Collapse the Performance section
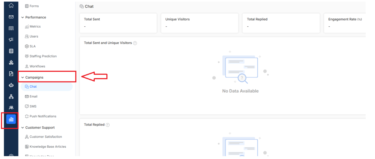 [x=23, y=17]
